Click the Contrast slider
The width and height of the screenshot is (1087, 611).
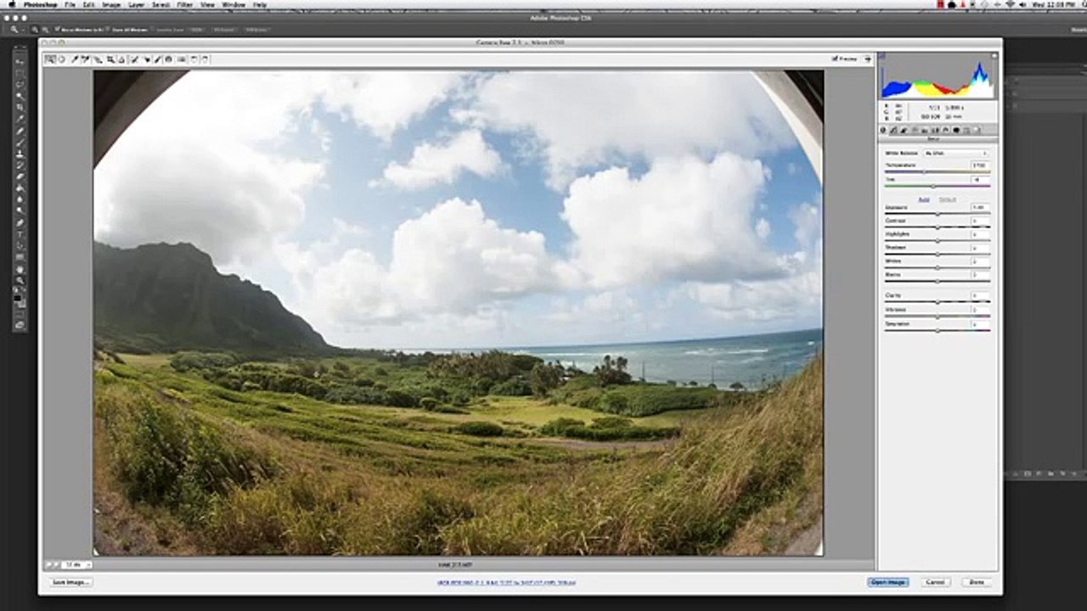(x=938, y=227)
